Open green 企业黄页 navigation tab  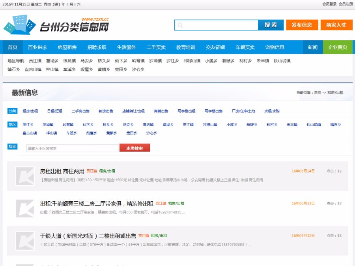[338, 47]
